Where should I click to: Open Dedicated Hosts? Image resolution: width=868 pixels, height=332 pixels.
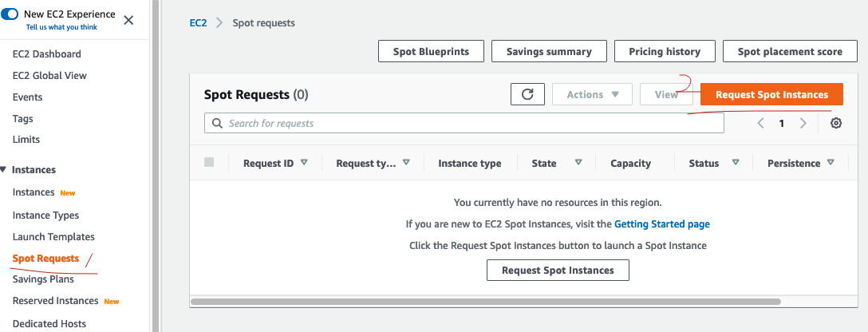[x=49, y=324]
